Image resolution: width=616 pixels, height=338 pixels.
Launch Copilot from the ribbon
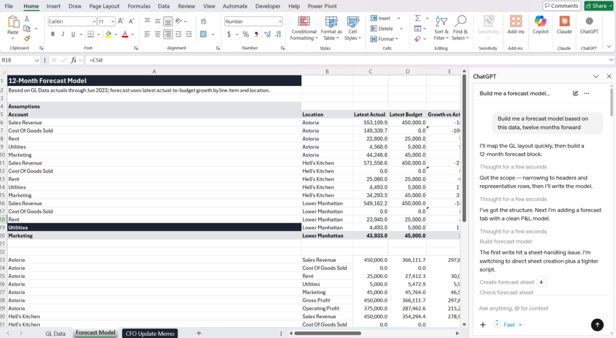(540, 25)
